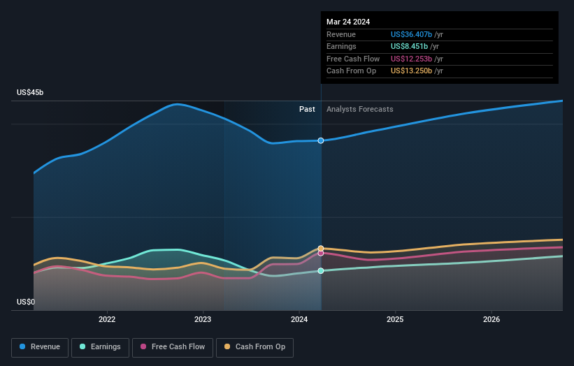Click the blue Revenue data point marker

click(321, 141)
